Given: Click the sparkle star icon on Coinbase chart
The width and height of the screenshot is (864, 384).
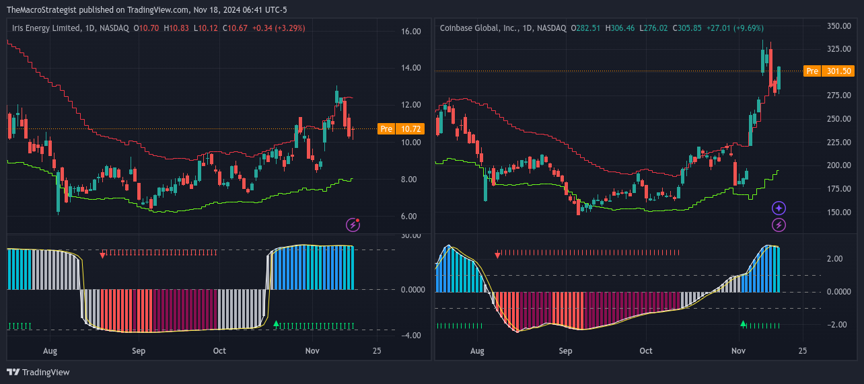Looking at the screenshot, I should (x=779, y=208).
